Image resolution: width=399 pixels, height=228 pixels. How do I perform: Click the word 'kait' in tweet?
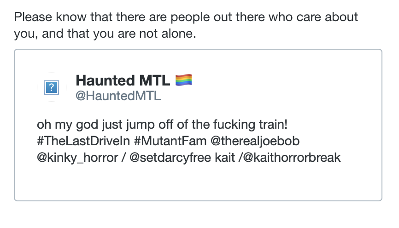225,157
